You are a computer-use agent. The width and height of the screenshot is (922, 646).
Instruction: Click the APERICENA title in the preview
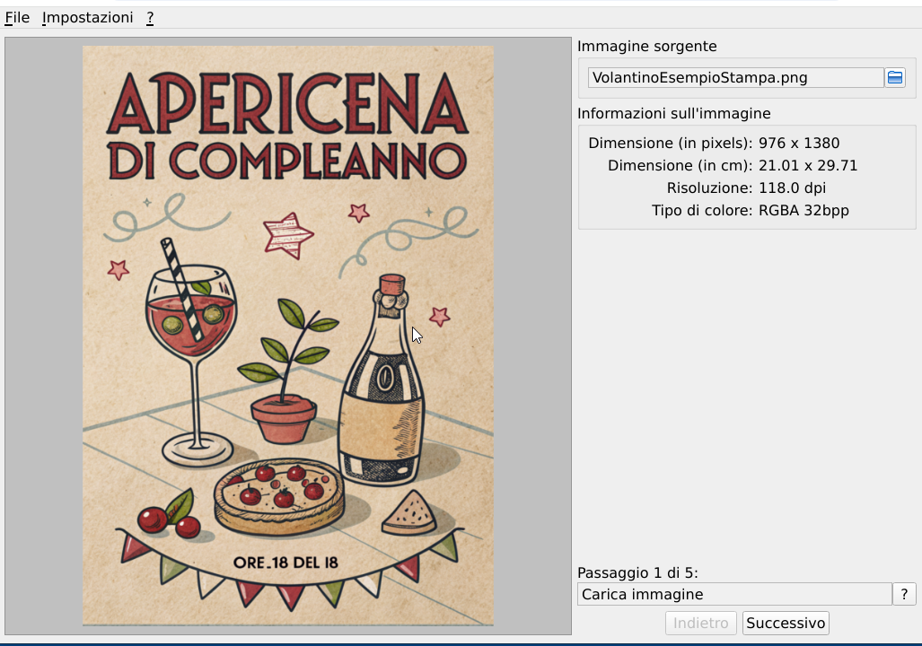pyautogui.click(x=287, y=105)
